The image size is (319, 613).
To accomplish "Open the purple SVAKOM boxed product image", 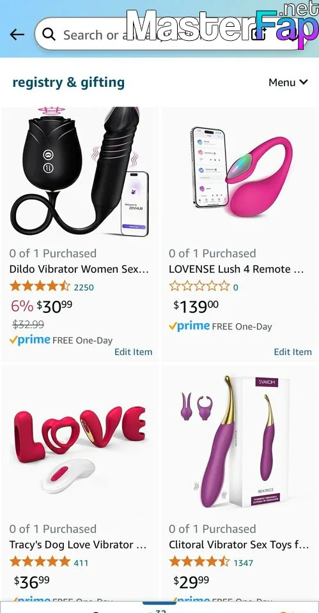I will point(240,442).
